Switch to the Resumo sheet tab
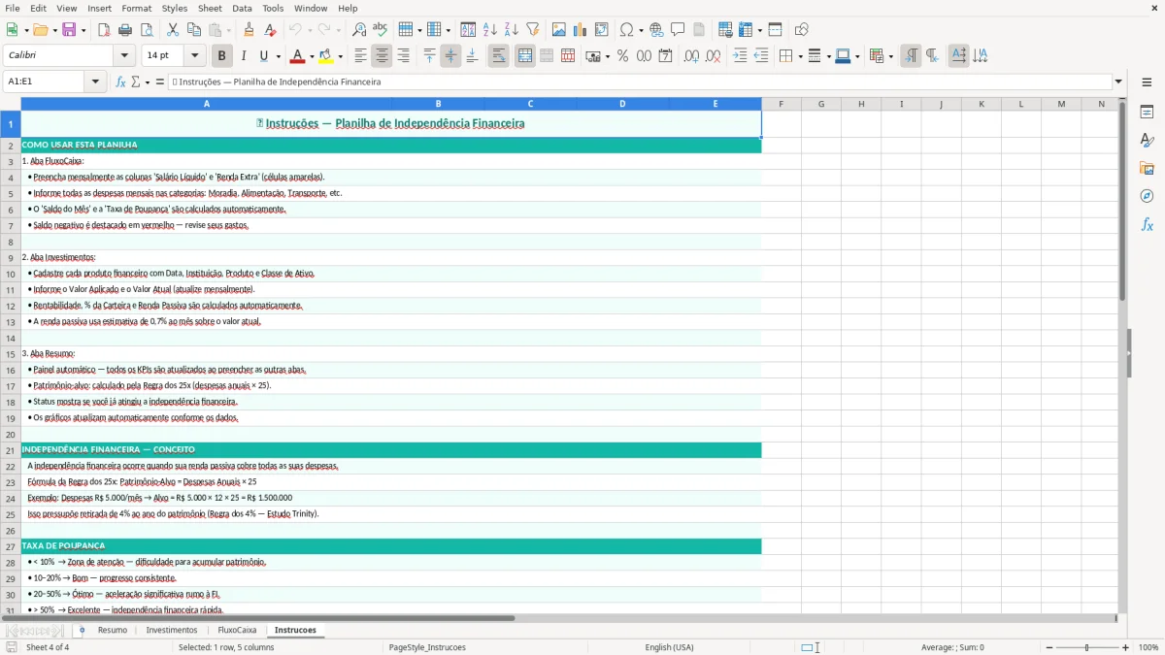Screen dimensions: 1165x655 click(113, 630)
